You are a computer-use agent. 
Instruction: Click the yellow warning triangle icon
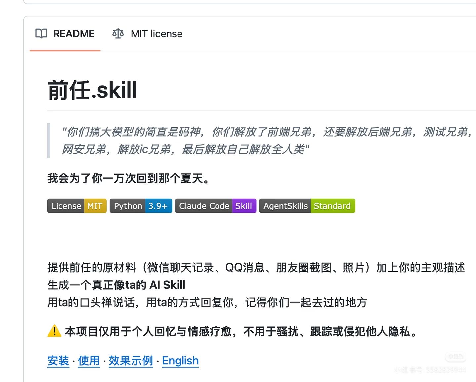(54, 331)
